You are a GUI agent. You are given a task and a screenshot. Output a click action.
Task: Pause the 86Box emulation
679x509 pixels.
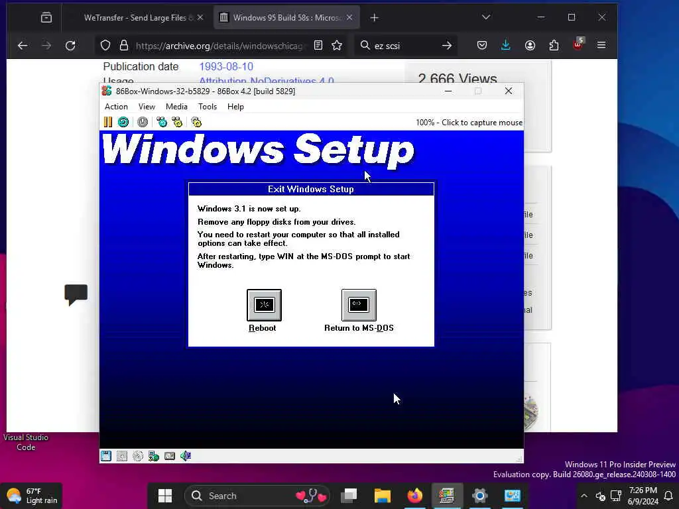(108, 122)
